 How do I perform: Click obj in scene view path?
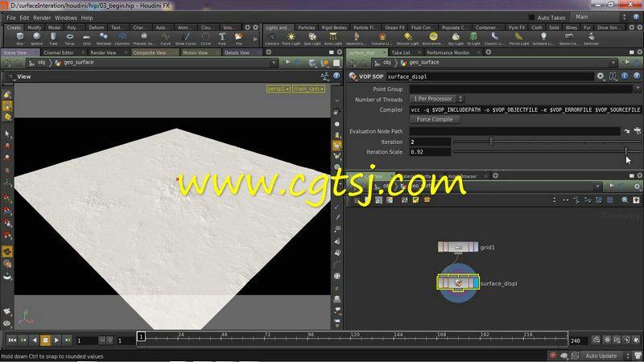pos(42,63)
